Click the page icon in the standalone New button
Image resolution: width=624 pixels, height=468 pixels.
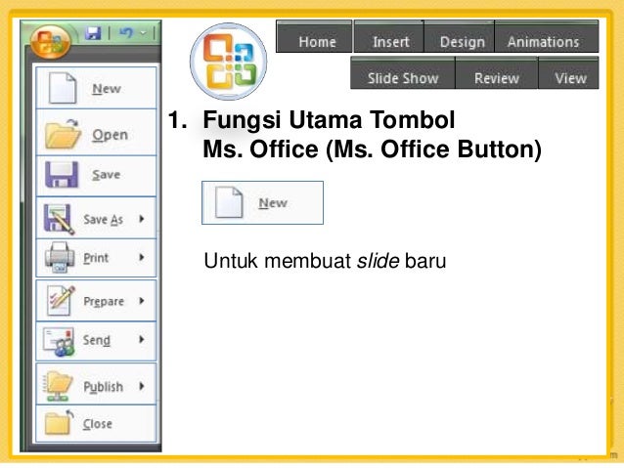click(229, 202)
